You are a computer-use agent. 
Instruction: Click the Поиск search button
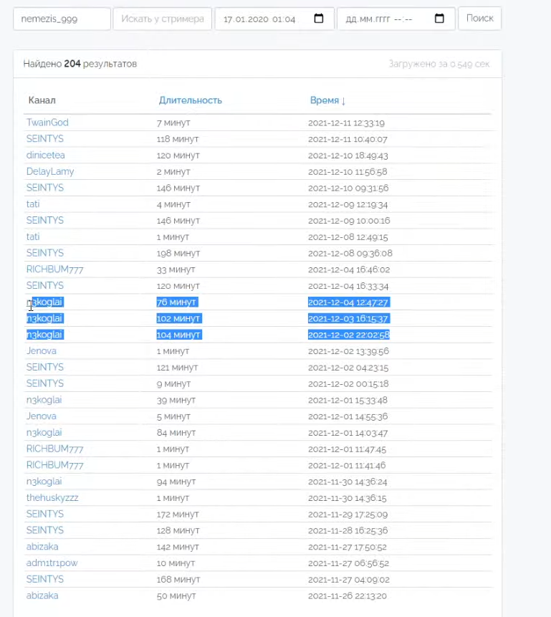pyautogui.click(x=480, y=18)
